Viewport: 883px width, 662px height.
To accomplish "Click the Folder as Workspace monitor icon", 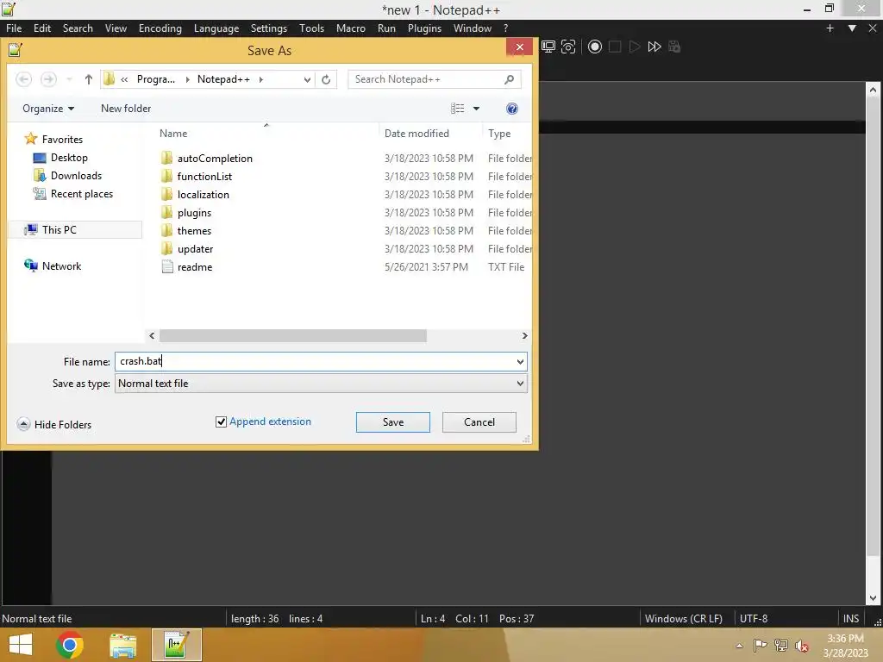I will (548, 47).
